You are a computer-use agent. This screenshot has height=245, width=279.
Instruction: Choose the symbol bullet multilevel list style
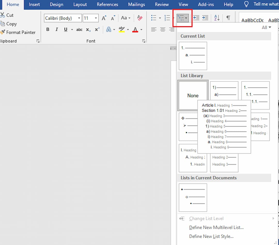pyautogui.click(x=188, y=127)
